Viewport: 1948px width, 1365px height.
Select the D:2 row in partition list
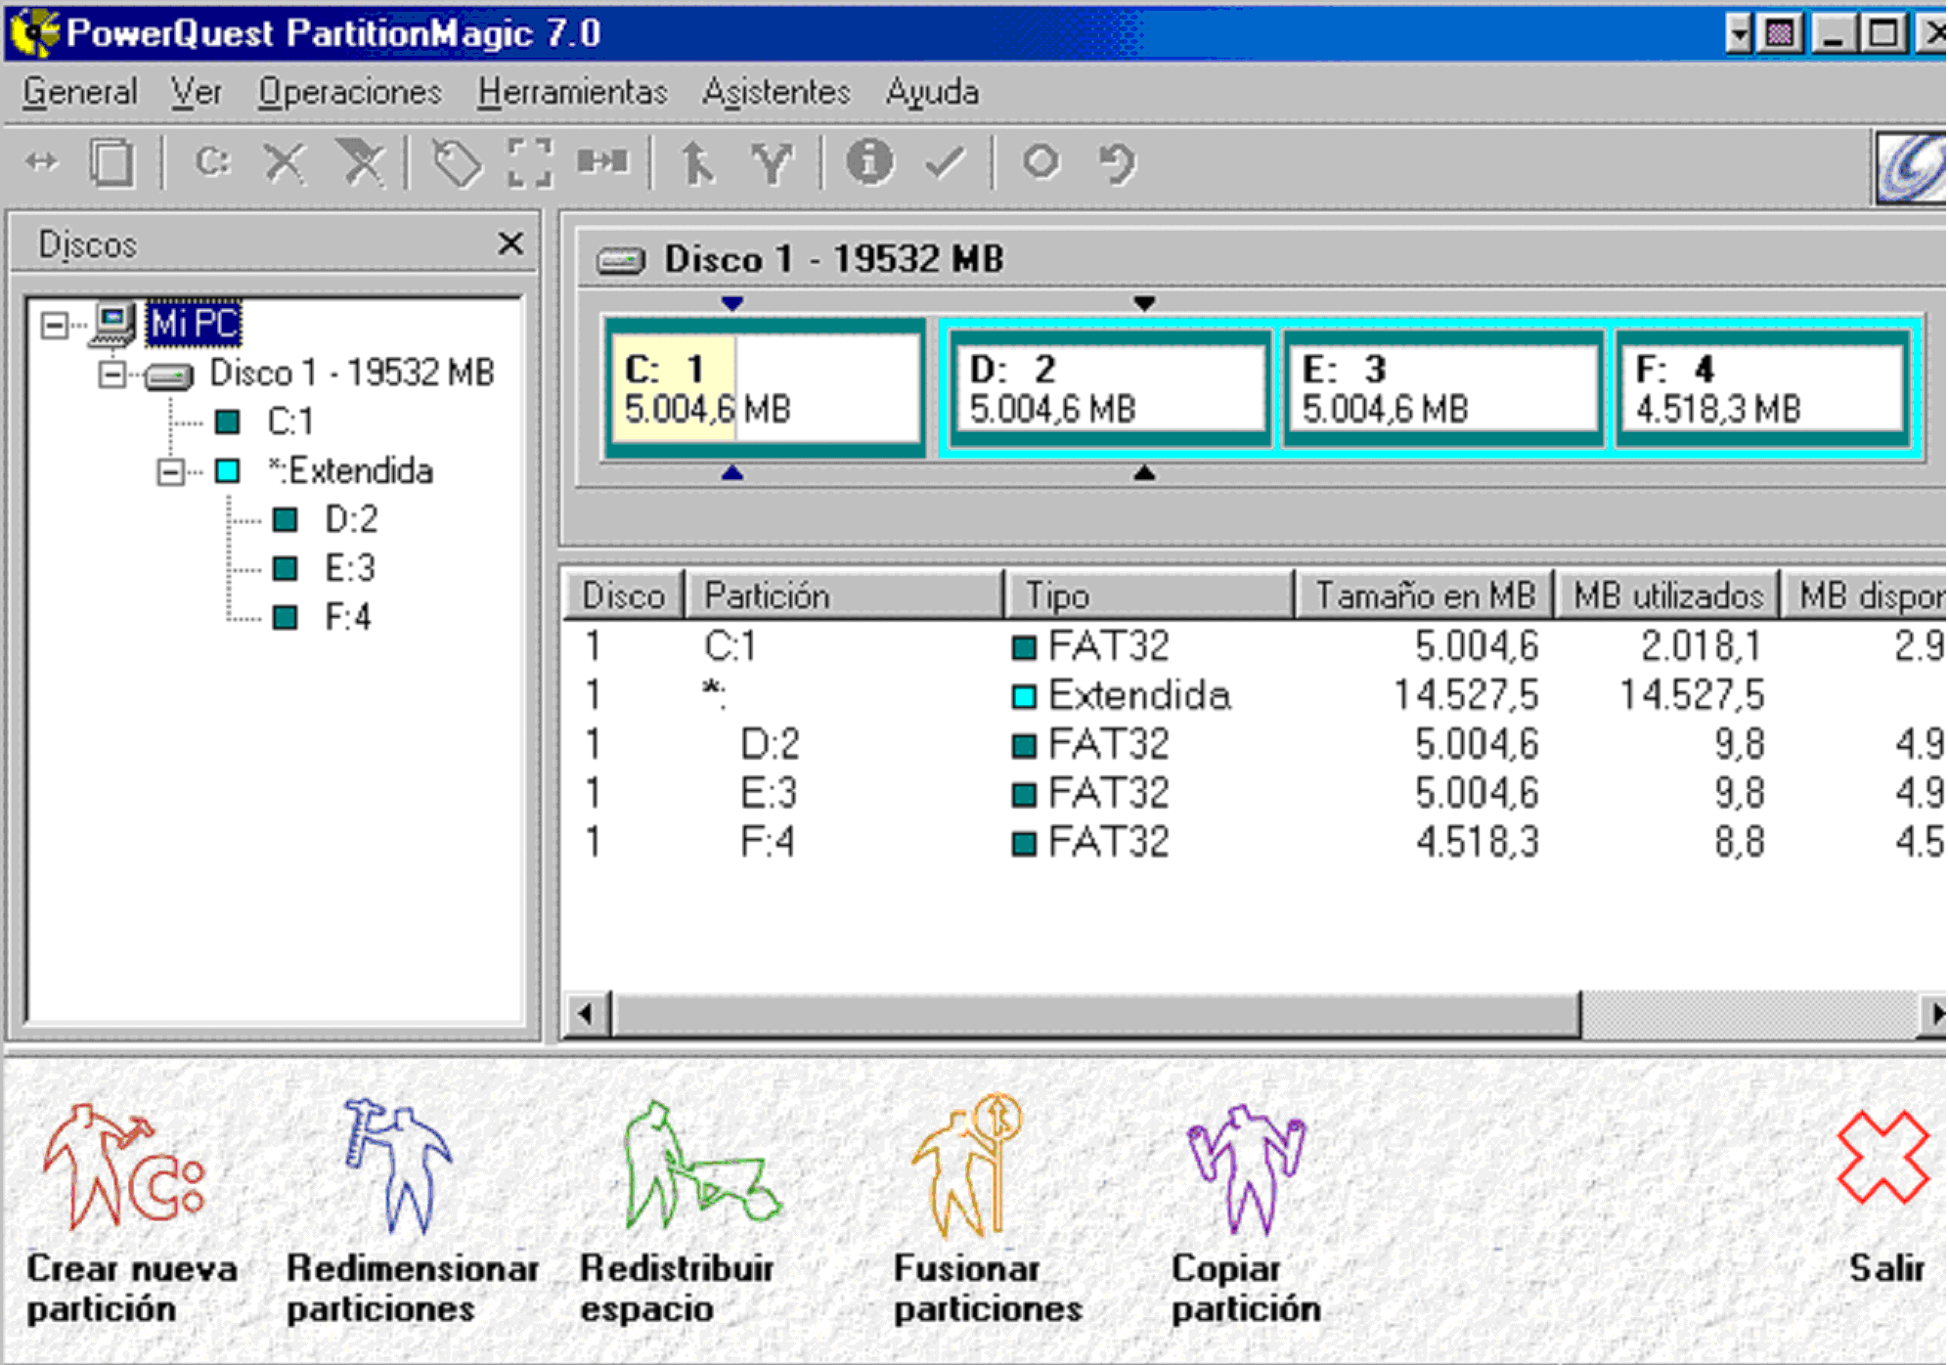click(x=1256, y=744)
